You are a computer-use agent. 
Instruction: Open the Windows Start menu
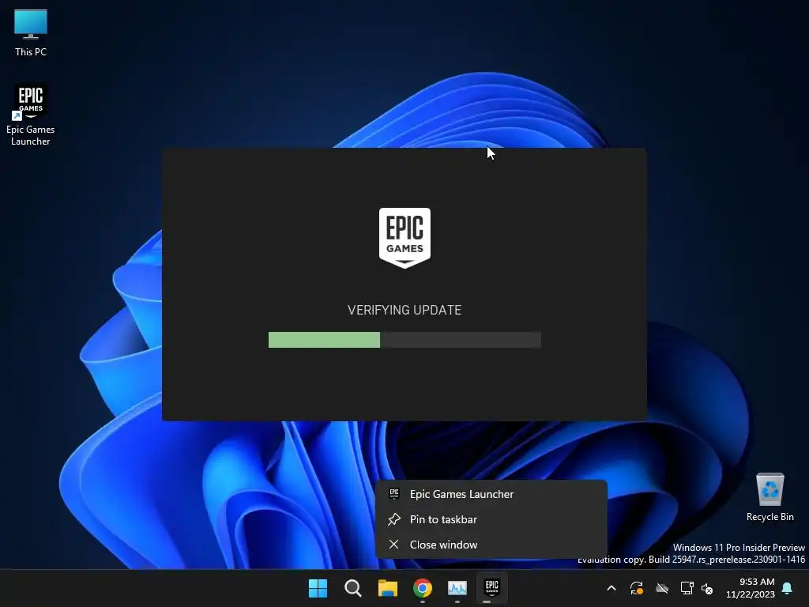point(318,588)
